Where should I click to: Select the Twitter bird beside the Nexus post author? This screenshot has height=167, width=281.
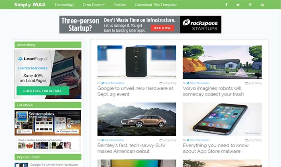[102, 83]
